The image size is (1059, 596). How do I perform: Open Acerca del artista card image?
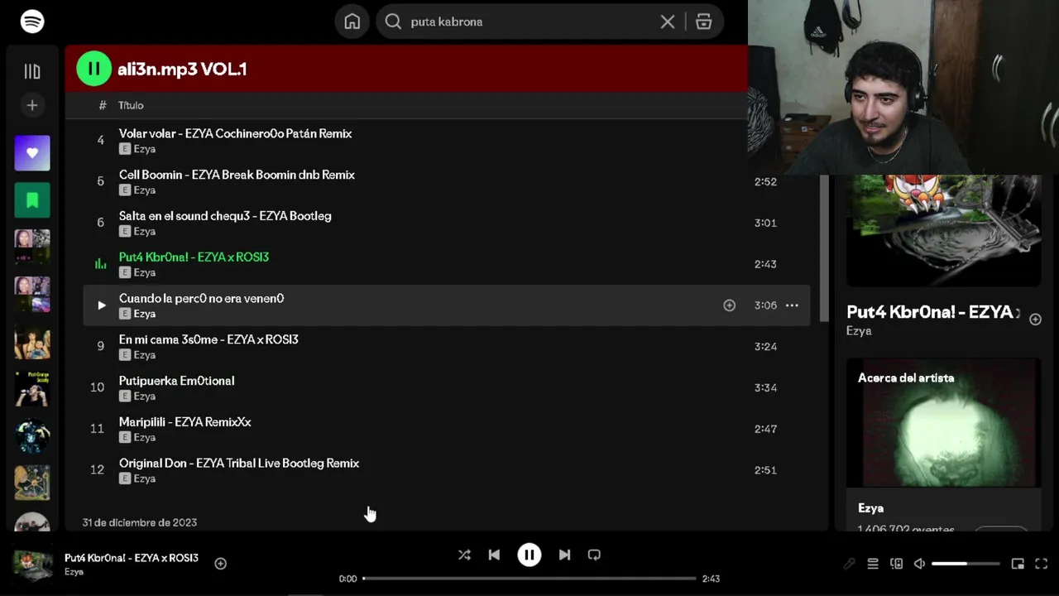(x=943, y=422)
